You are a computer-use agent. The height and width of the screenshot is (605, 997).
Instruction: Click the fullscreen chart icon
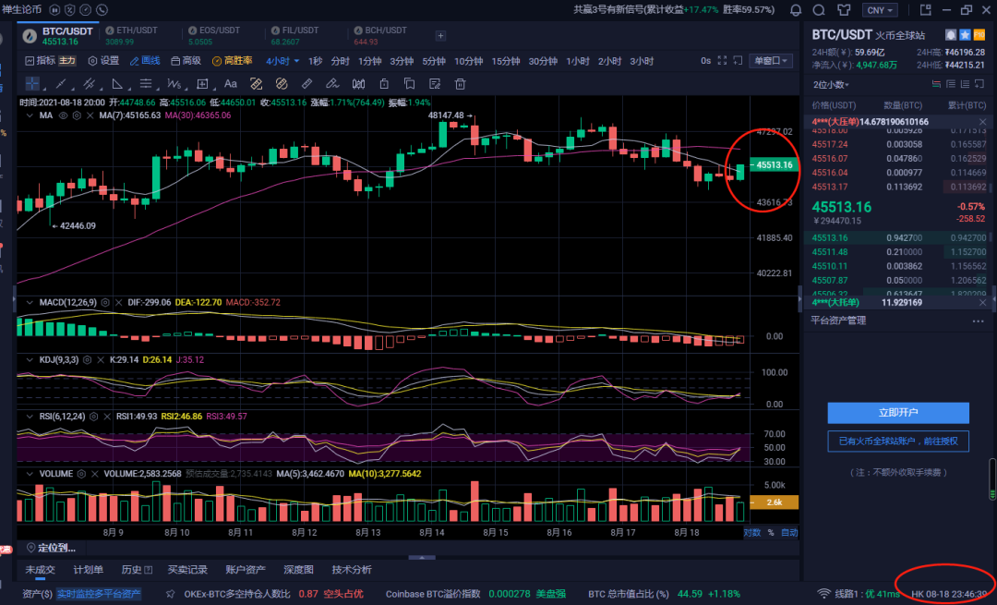[x=722, y=60]
